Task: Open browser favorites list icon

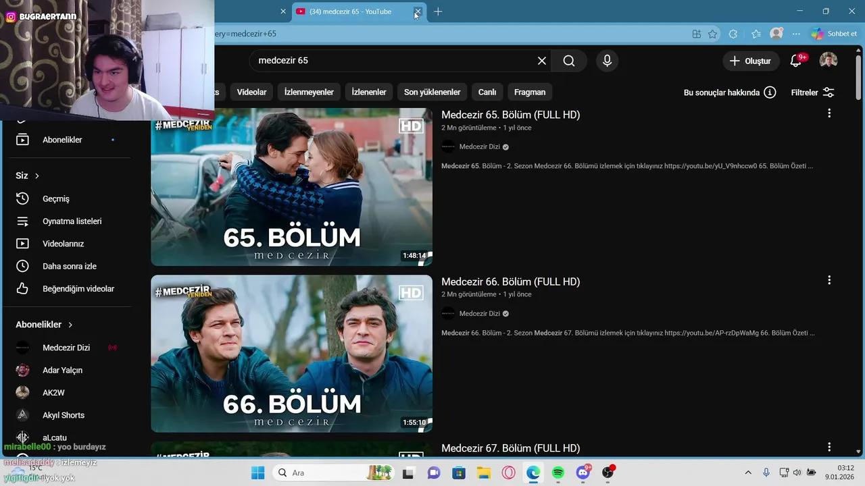Action: coord(756,34)
